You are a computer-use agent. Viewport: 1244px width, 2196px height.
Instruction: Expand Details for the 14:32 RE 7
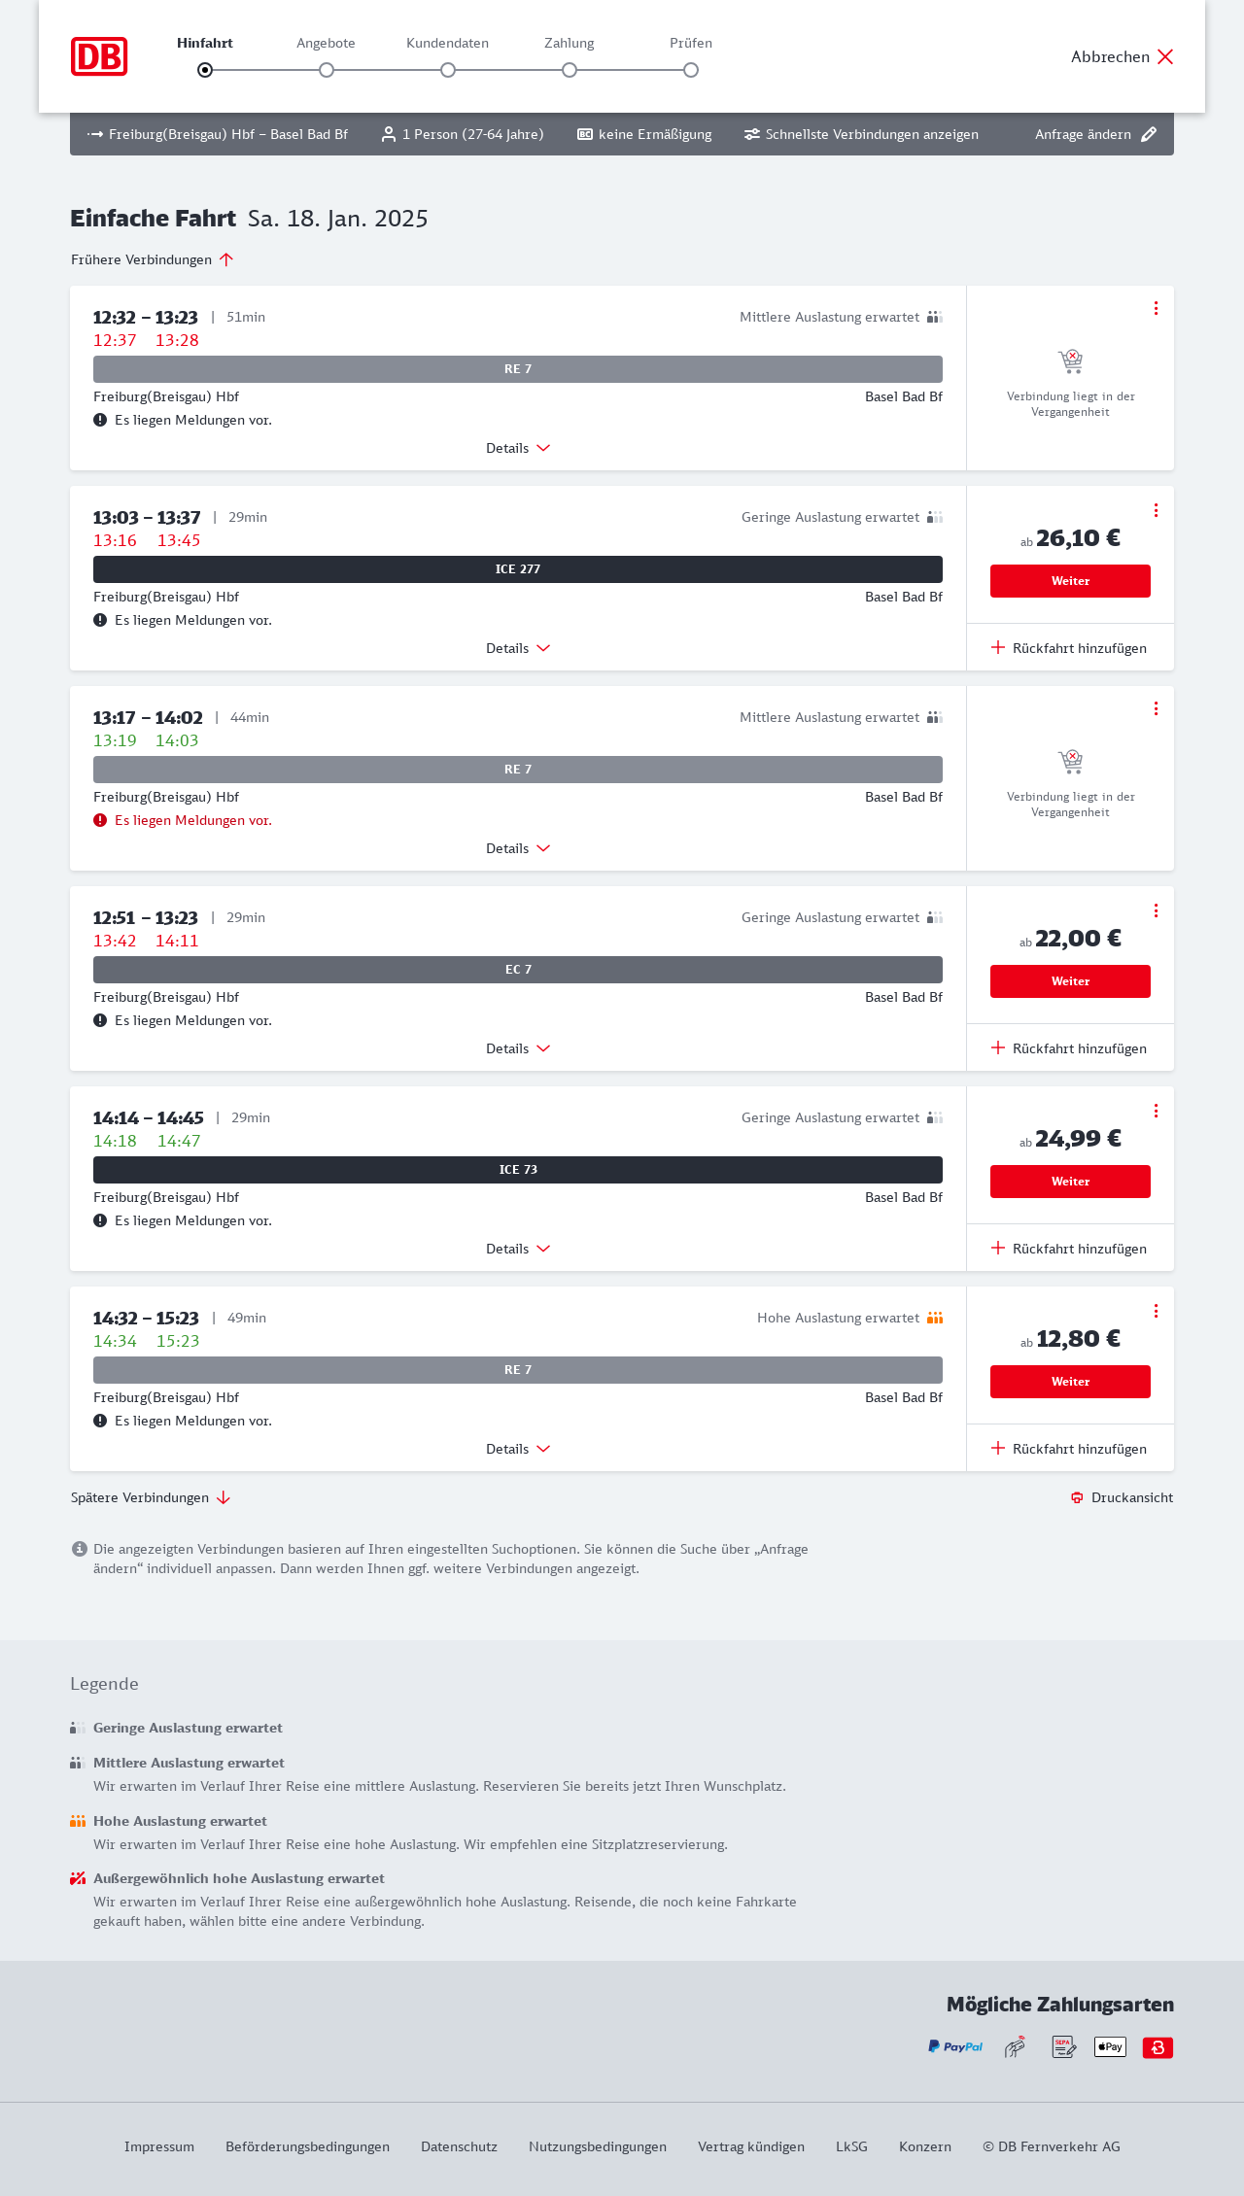click(x=518, y=1449)
